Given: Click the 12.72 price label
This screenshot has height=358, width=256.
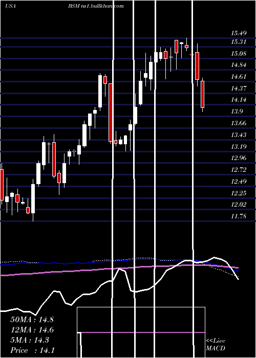Looking at the screenshot, I should coord(239,170).
